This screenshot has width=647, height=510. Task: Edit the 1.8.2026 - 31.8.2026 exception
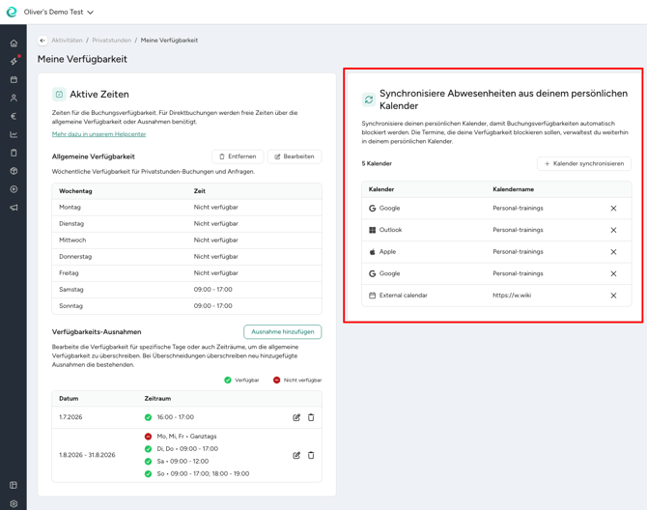click(x=296, y=455)
